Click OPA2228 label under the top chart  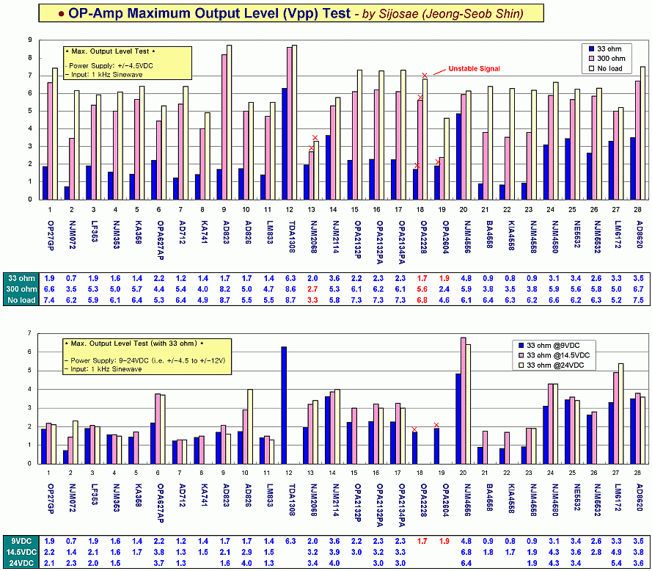(x=423, y=237)
